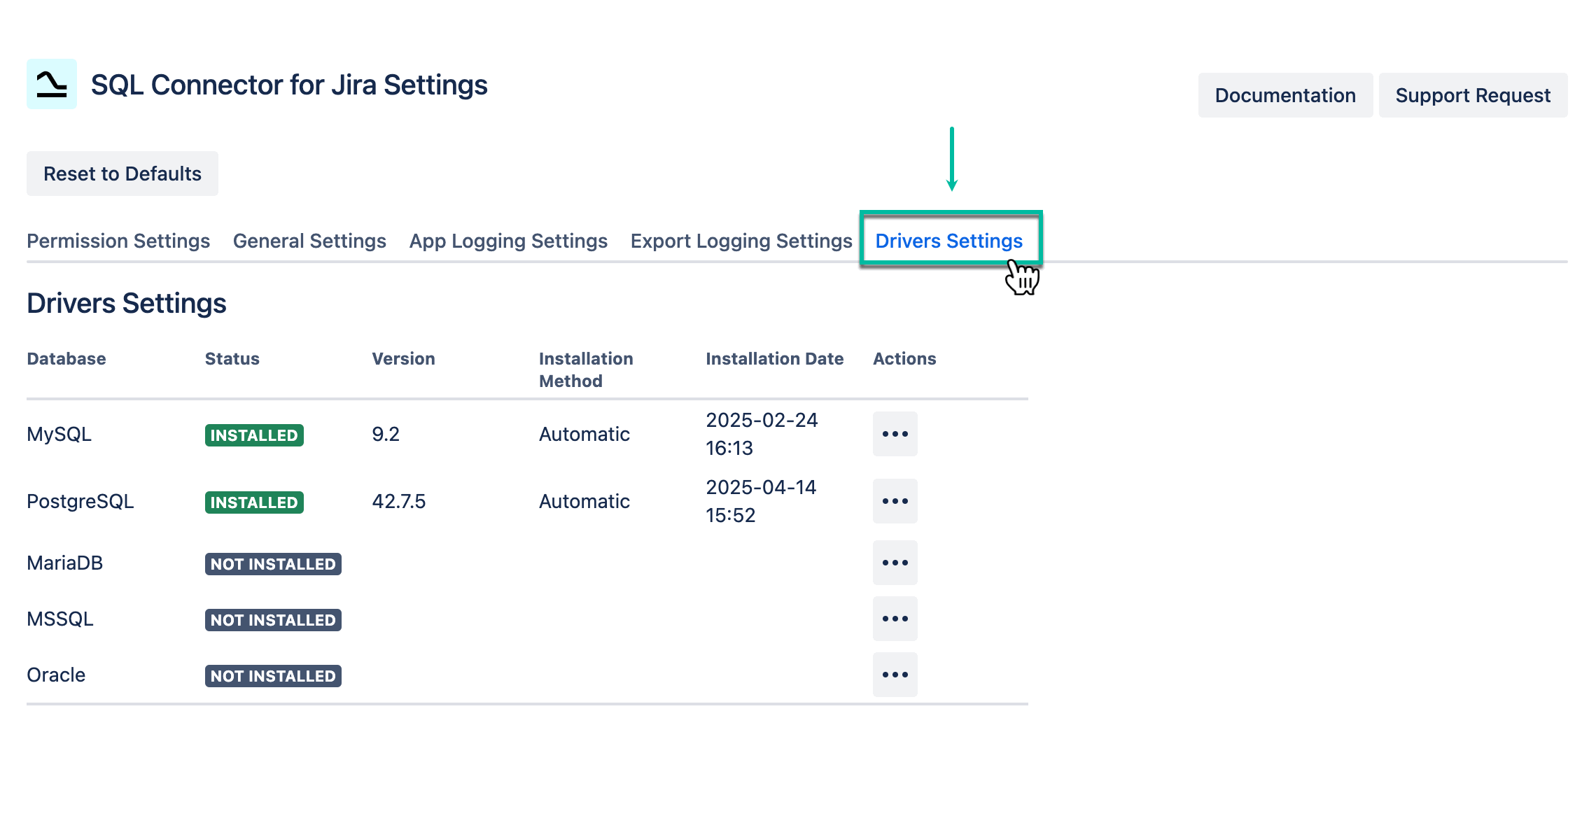Click Reset to Defaults
1596x823 pixels.
(122, 173)
